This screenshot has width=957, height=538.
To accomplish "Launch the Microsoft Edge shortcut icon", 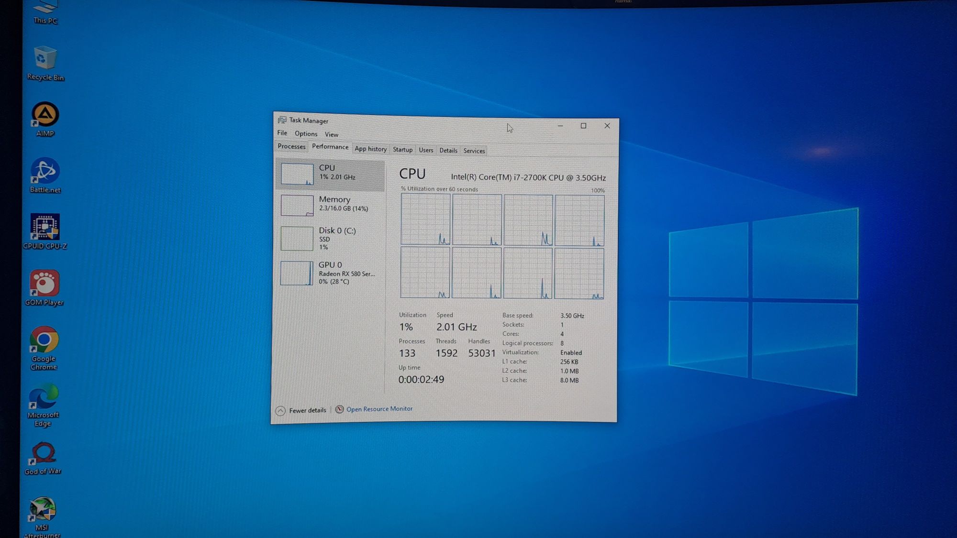I will coord(44,396).
